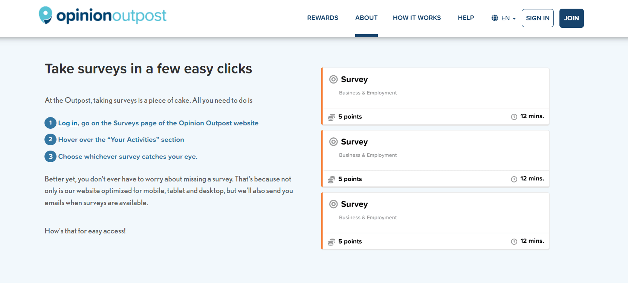Select the ABOUT navigation tab
Image resolution: width=628 pixels, height=288 pixels.
tap(366, 18)
